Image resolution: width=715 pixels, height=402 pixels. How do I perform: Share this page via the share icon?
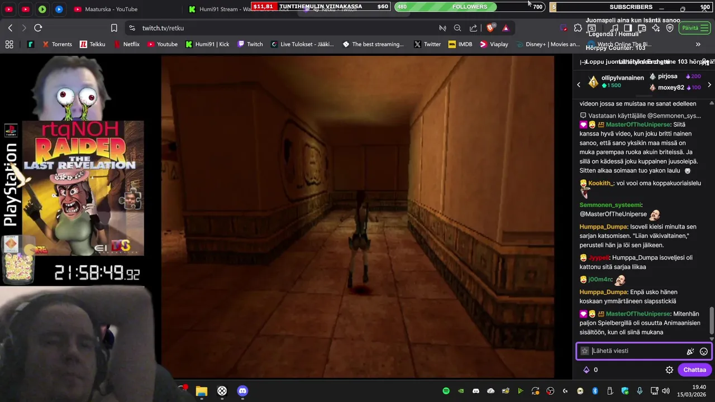pos(473,28)
